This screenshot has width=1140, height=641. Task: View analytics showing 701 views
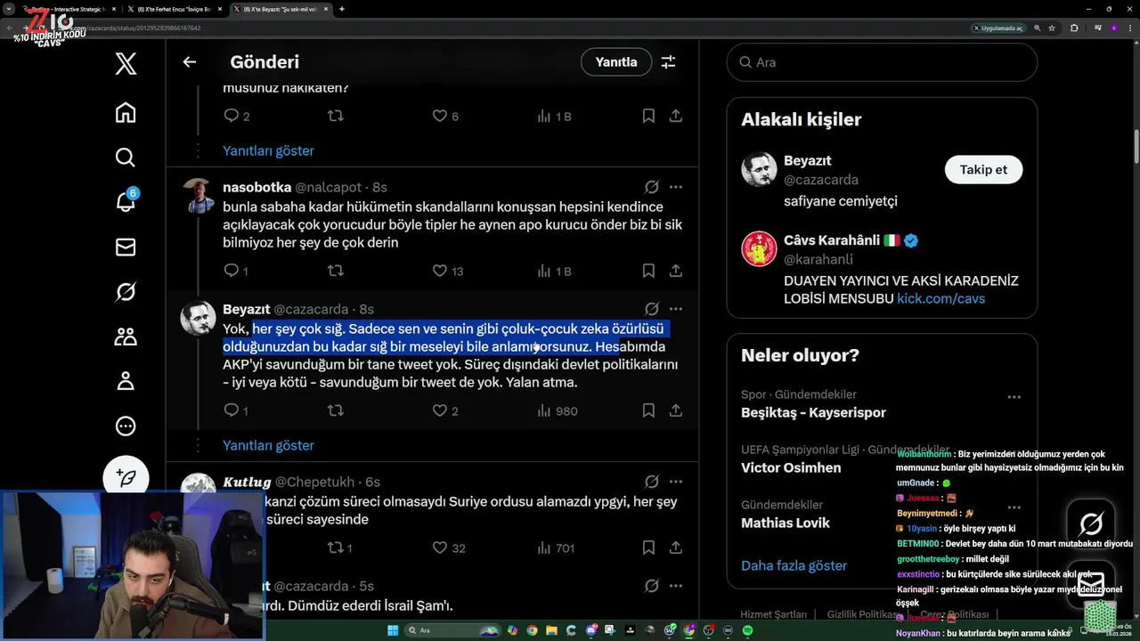click(556, 548)
